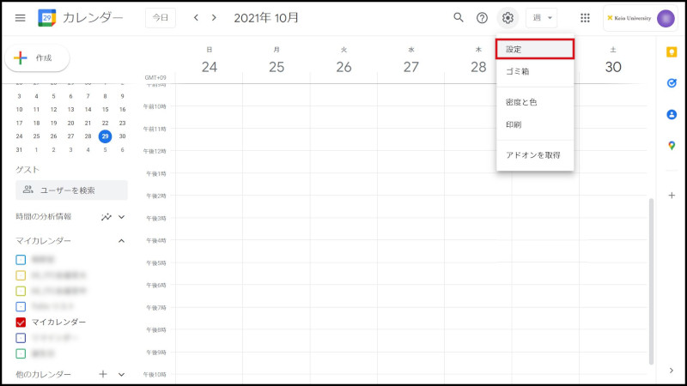Open Google Keep in side panel
Image resolution: width=687 pixels, height=386 pixels.
(x=672, y=52)
